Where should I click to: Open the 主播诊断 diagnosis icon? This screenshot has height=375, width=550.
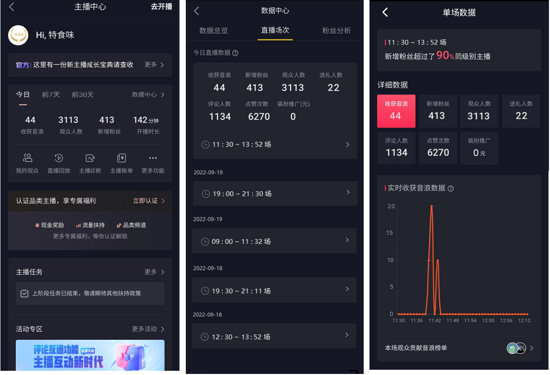coord(90,158)
